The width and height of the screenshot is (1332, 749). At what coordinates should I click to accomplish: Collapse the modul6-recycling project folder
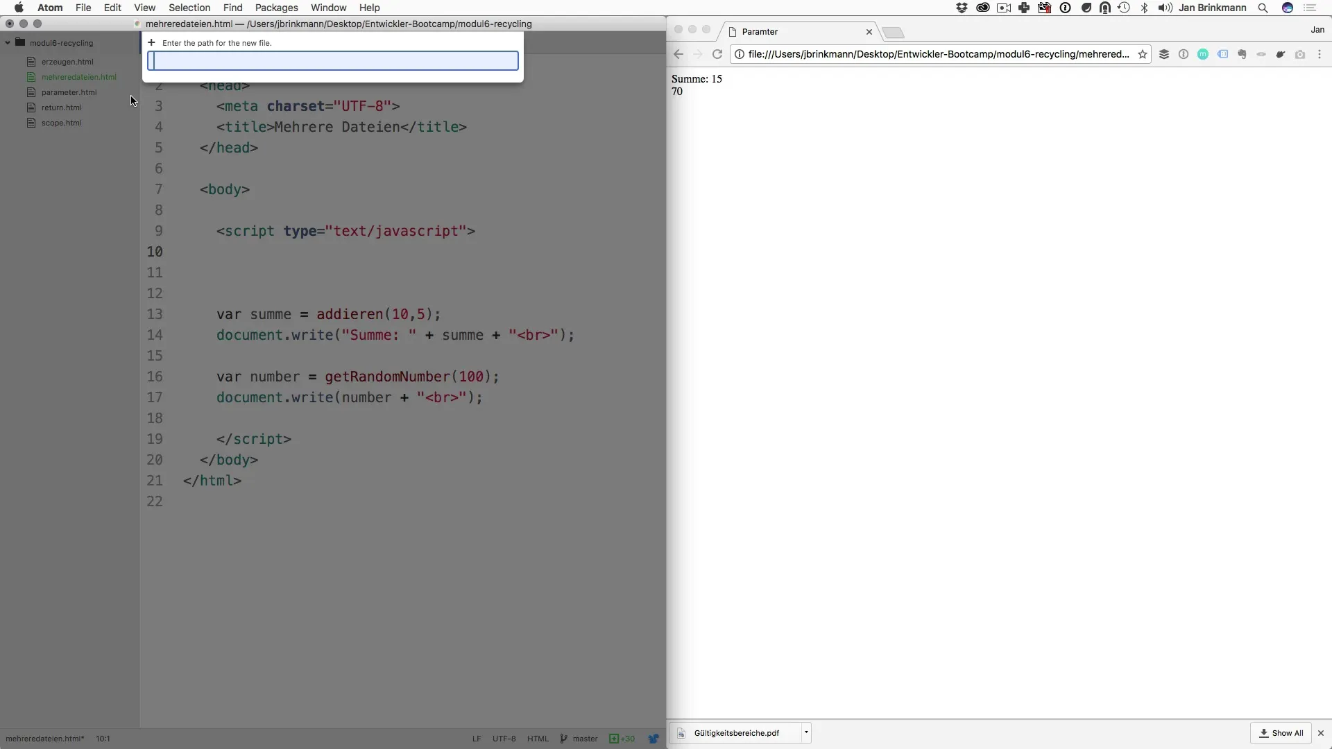(x=8, y=42)
